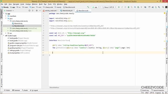
Task: Collapse the Gradle Scripts node
Action: [4, 36]
